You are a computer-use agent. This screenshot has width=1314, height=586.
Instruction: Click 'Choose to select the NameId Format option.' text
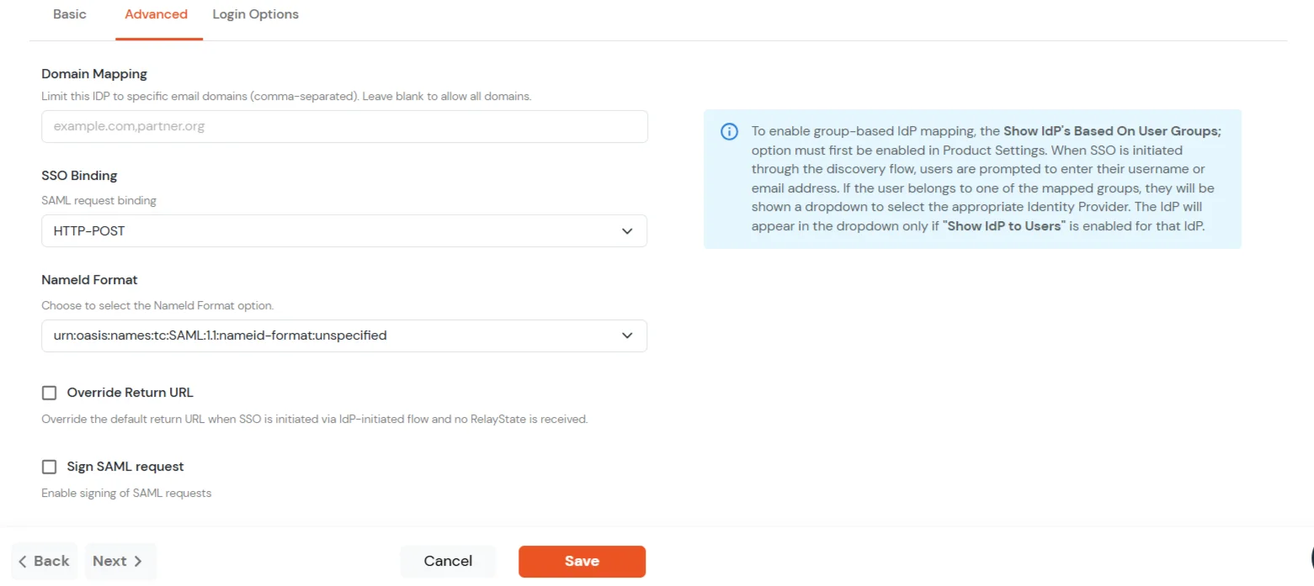pyautogui.click(x=157, y=306)
